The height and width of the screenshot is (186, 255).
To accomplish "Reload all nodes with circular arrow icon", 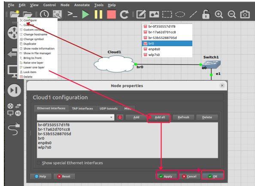I will pos(124,14).
